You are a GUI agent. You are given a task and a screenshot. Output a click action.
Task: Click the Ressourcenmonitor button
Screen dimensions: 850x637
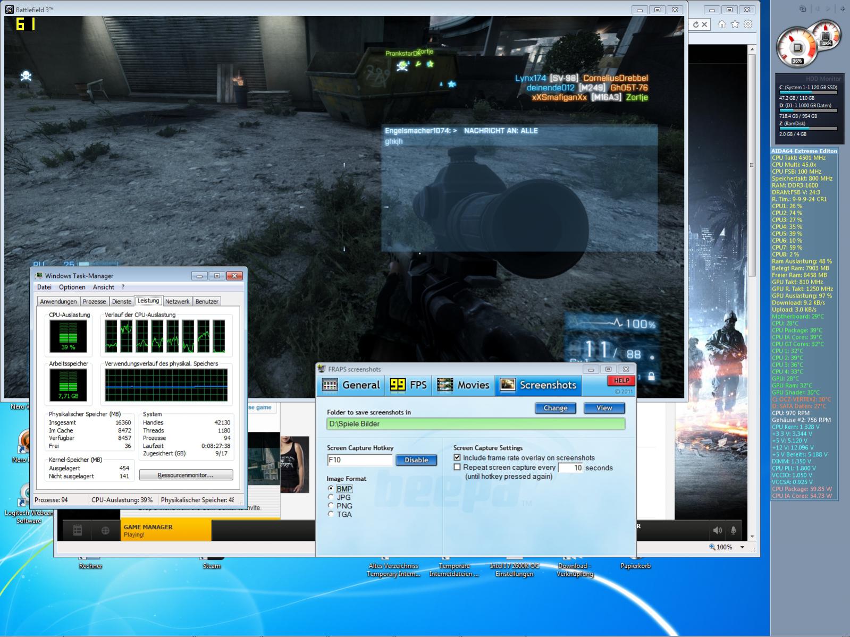click(x=186, y=475)
